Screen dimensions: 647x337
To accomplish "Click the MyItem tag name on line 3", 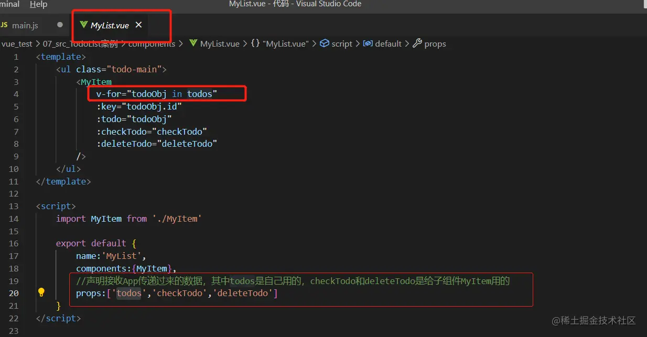I will 96,82.
